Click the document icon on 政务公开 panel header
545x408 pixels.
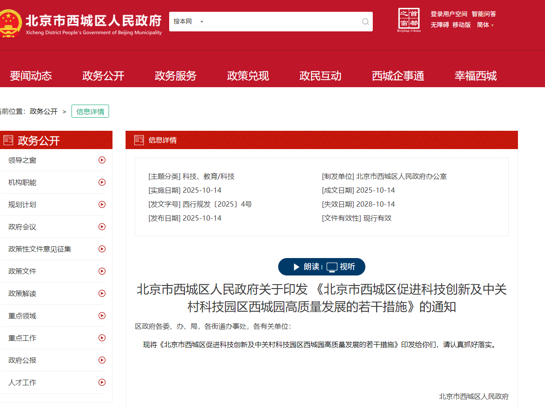(7, 140)
